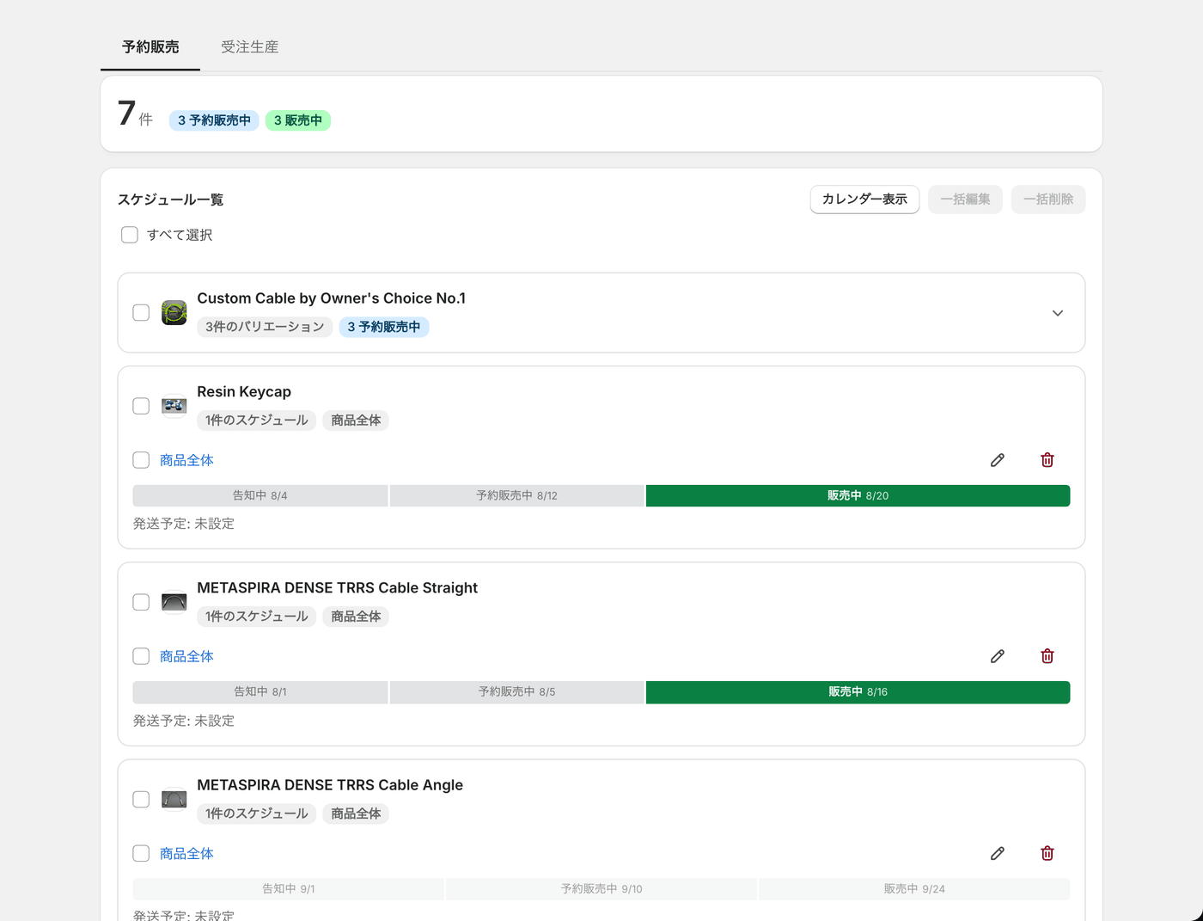The height and width of the screenshot is (921, 1203).
Task: Click the 販売中 8/20 green progress segment
Action: [x=858, y=495]
